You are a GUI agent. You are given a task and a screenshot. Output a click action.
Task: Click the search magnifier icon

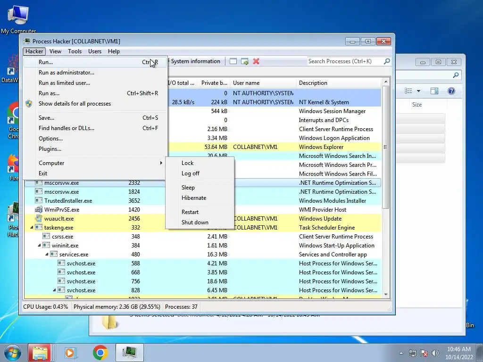(387, 61)
